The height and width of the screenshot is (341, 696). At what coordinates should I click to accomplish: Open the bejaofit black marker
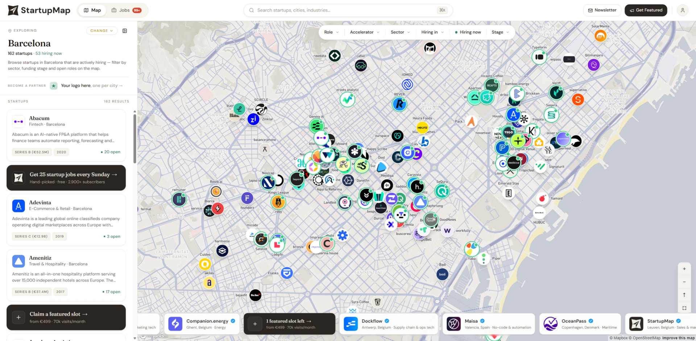[255, 295]
